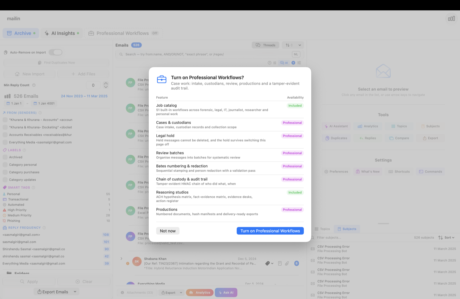The image size is (460, 299).
Task: Open Shortcuts in Settings
Action: (399, 172)
